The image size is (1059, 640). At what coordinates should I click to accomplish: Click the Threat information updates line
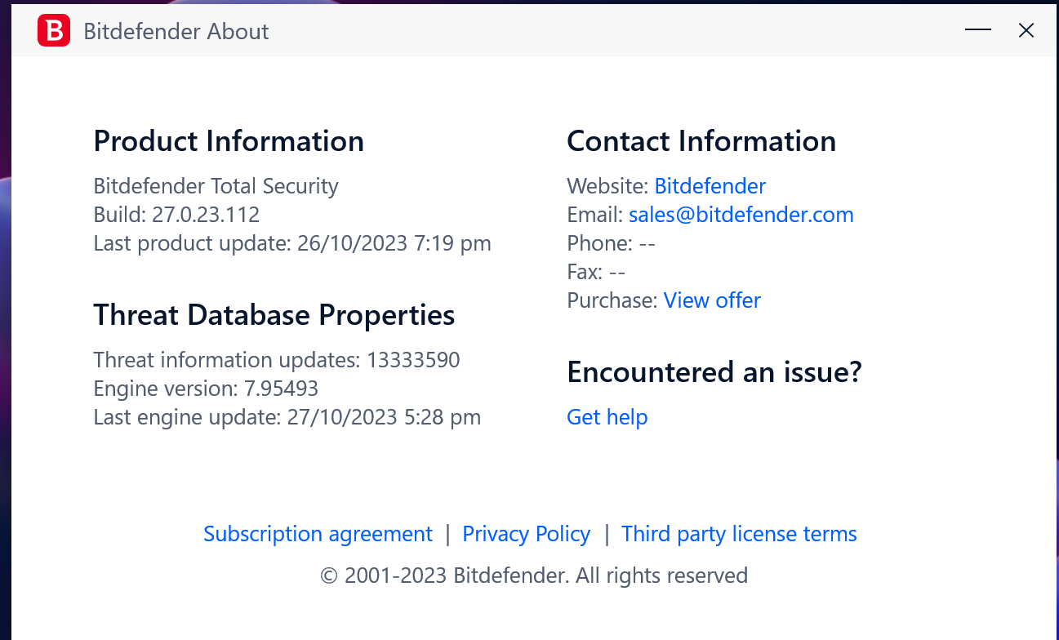[x=277, y=360]
